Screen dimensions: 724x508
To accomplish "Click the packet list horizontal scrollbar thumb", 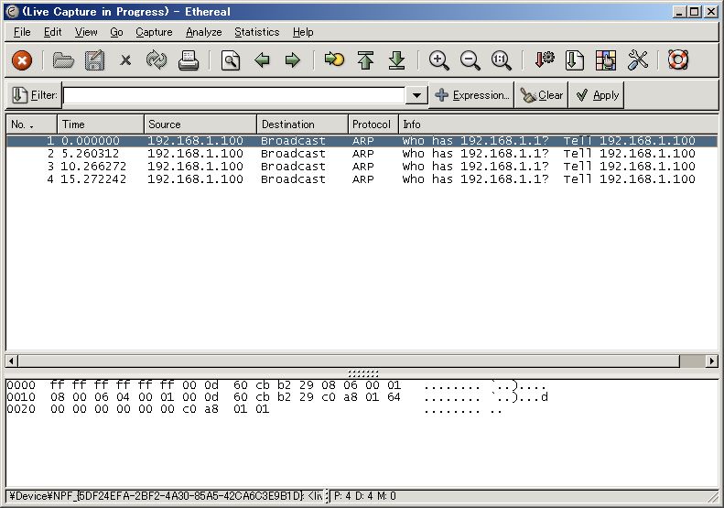I will tap(349, 362).
